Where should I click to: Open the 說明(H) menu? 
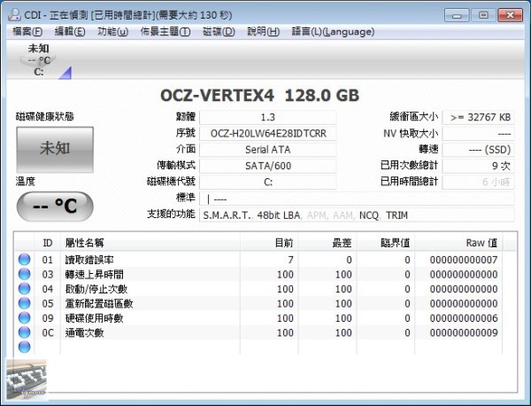click(264, 32)
